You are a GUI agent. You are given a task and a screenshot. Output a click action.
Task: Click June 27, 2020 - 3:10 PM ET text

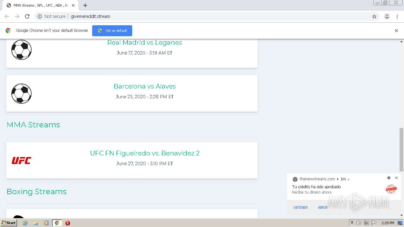(145, 164)
